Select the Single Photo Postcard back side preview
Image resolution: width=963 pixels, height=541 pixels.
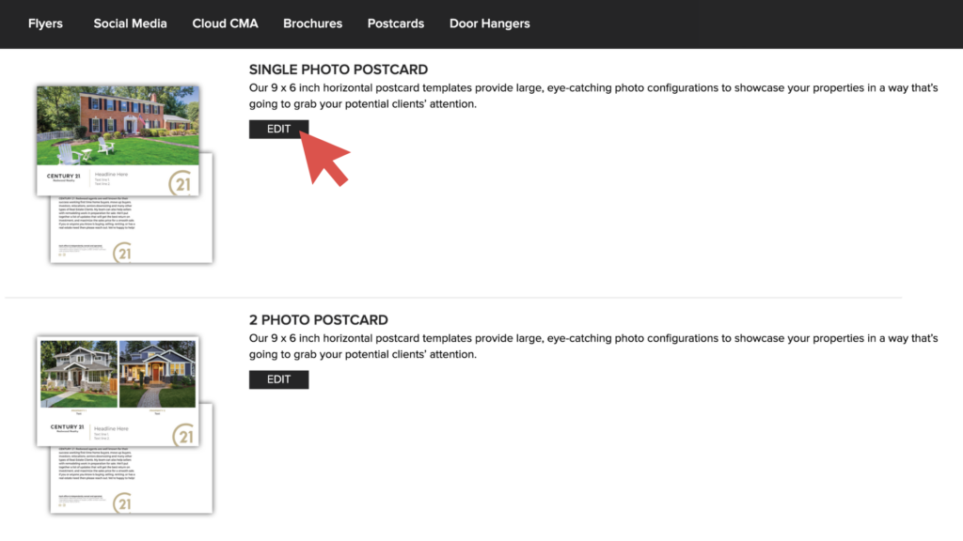tap(132, 230)
